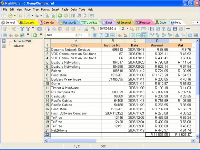200x150 pixels.
Task: Open the Table menu
Action: [x=65, y=10]
